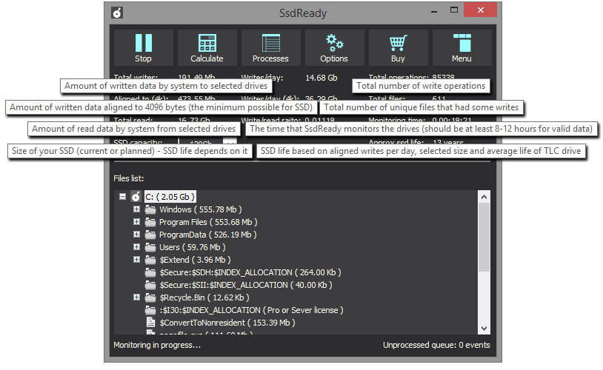
Task: Expand the Windows folder node
Action: point(137,209)
